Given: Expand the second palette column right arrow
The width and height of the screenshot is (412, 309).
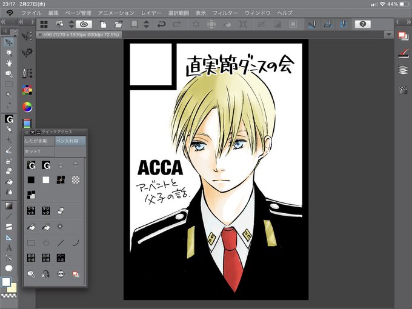Looking at the screenshot, I should (33, 22).
